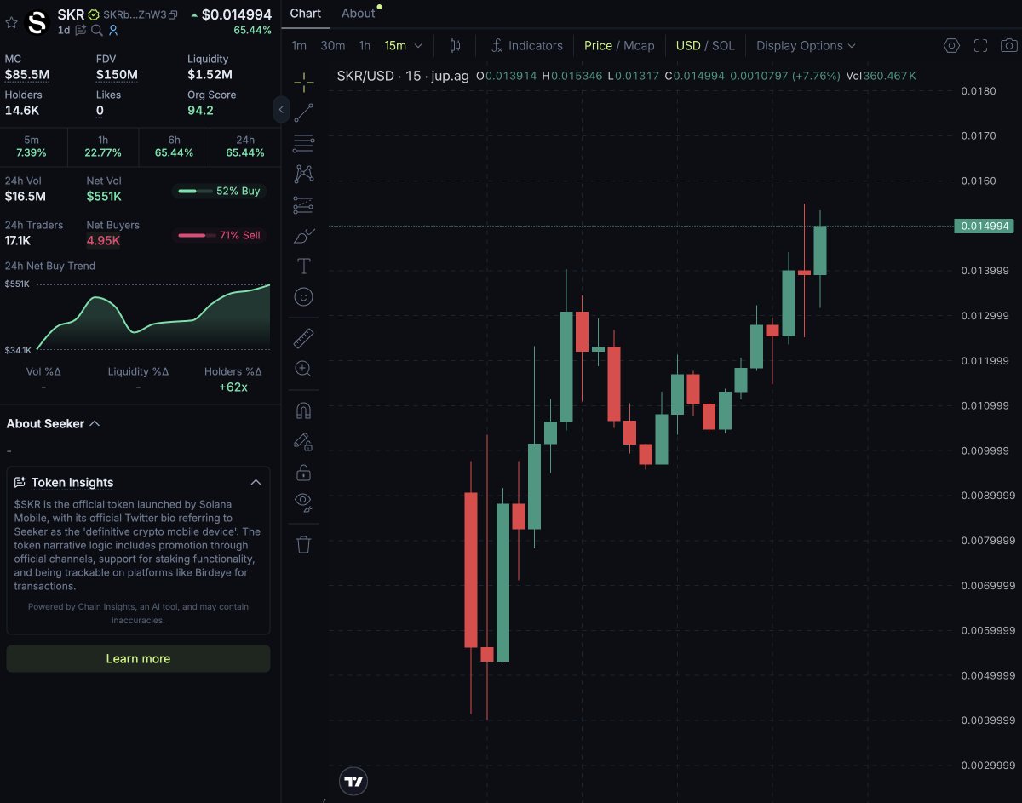Screen dimensions: 1022x803
Task: Collapse the Token Insights card
Action: coord(255,482)
